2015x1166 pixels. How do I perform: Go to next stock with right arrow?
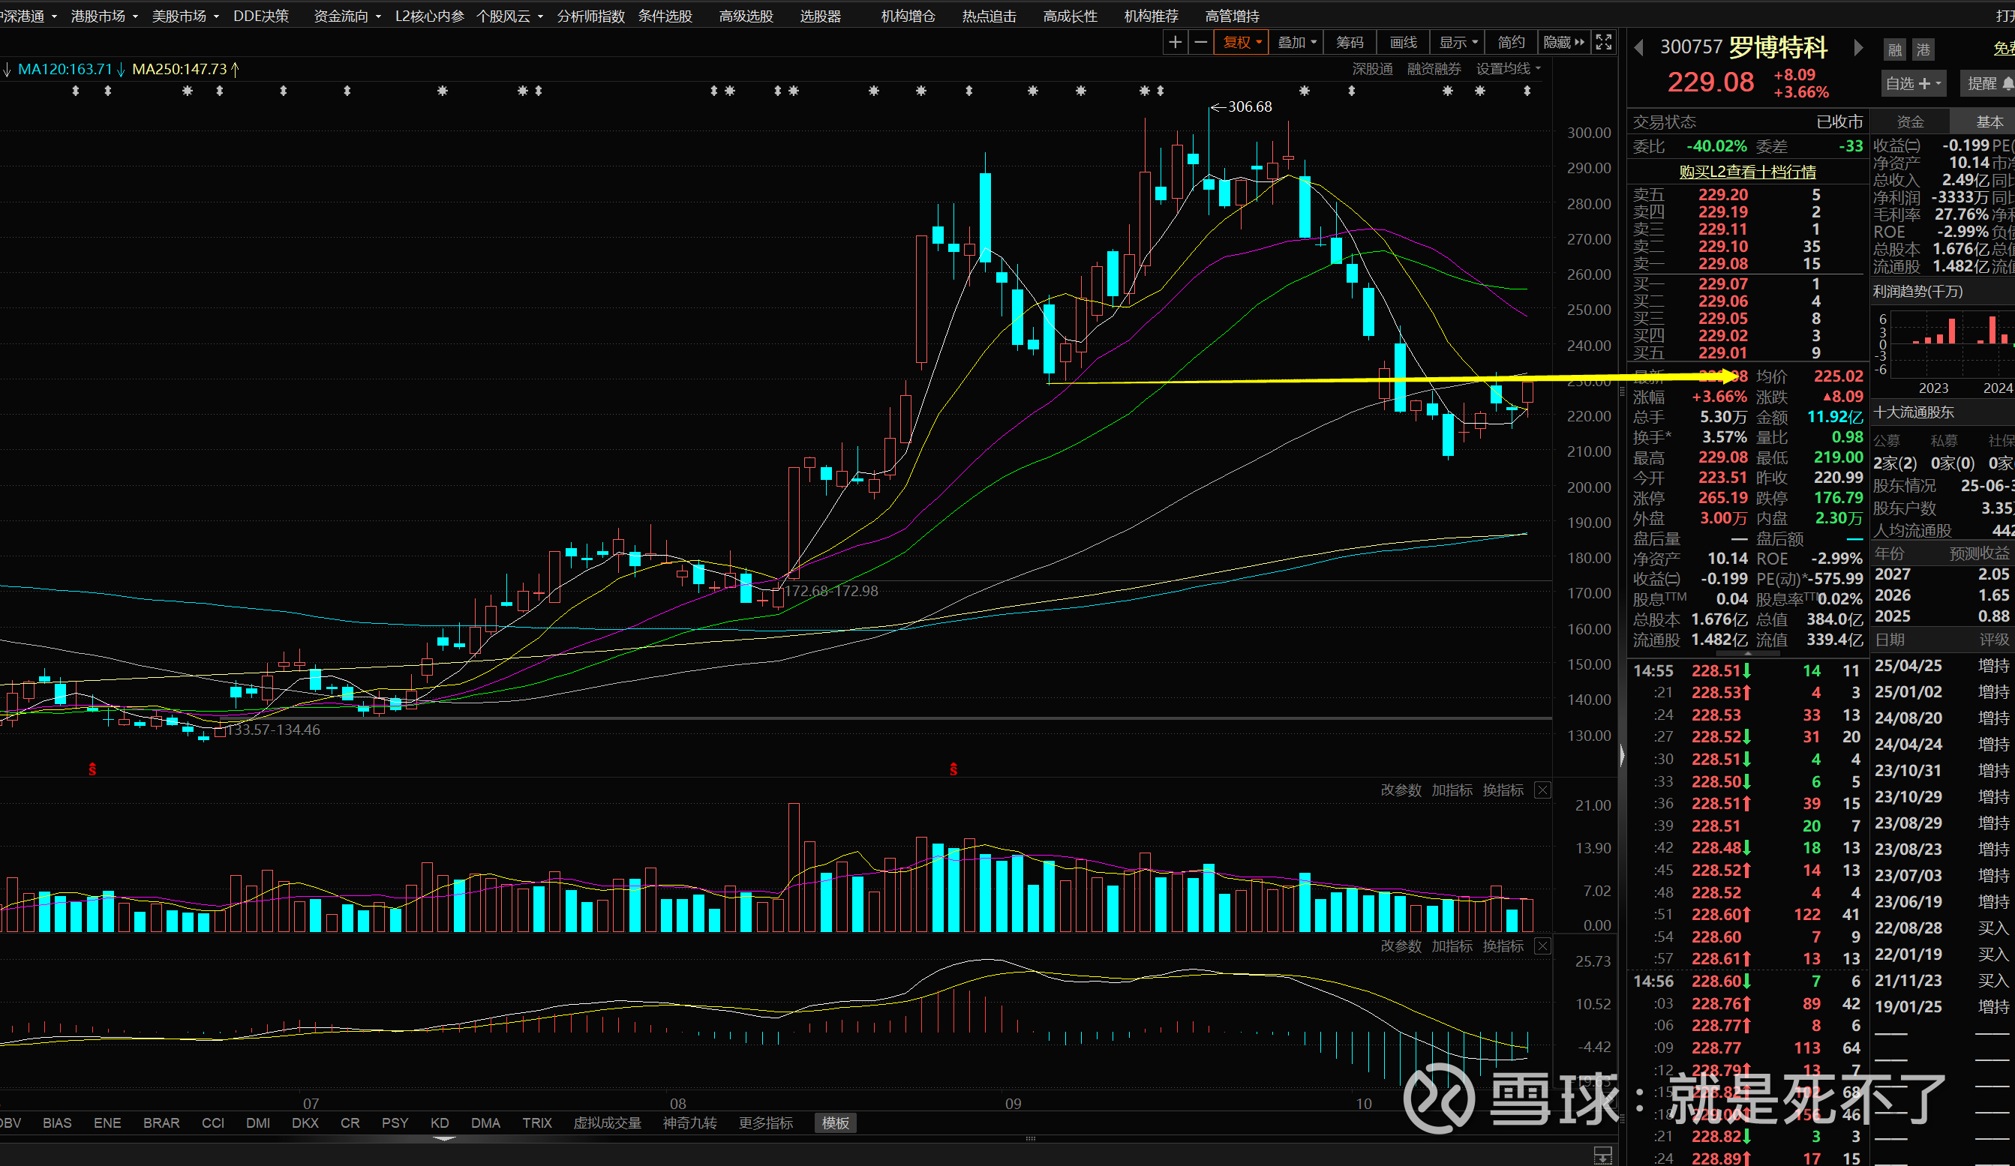pyautogui.click(x=1857, y=48)
